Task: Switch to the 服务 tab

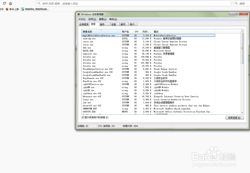Action: [104, 24]
